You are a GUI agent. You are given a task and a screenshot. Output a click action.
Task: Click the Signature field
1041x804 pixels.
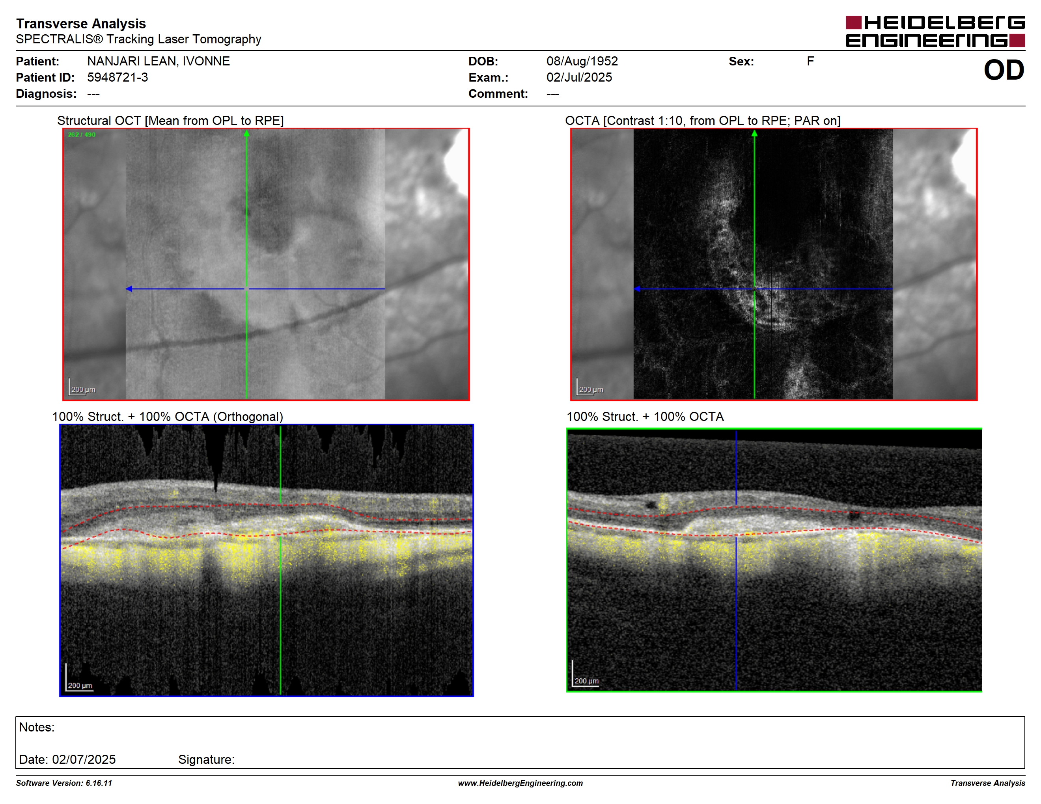[206, 759]
